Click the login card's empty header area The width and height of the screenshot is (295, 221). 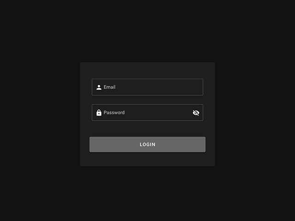pyautogui.click(x=147, y=70)
